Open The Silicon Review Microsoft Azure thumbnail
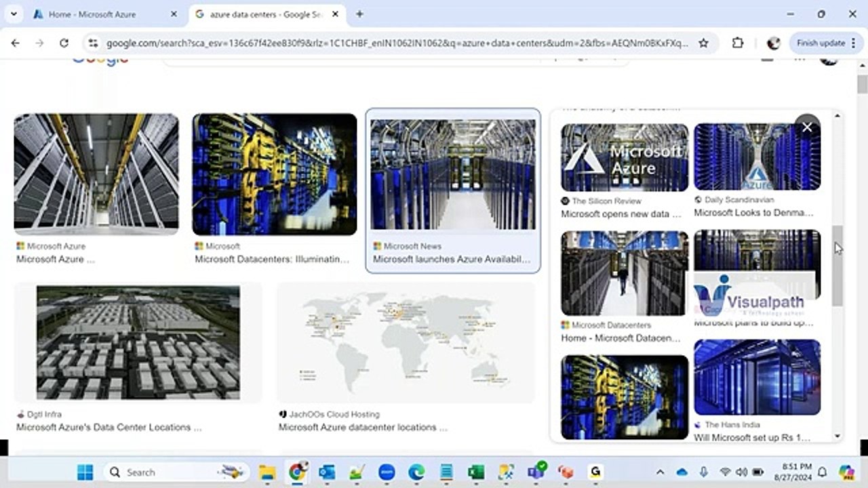The height and width of the screenshot is (488, 868). pyautogui.click(x=625, y=157)
